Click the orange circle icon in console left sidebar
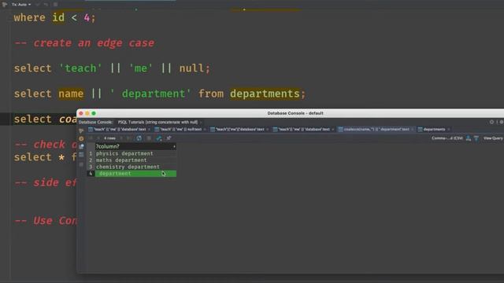504x283 pixels. (x=81, y=138)
